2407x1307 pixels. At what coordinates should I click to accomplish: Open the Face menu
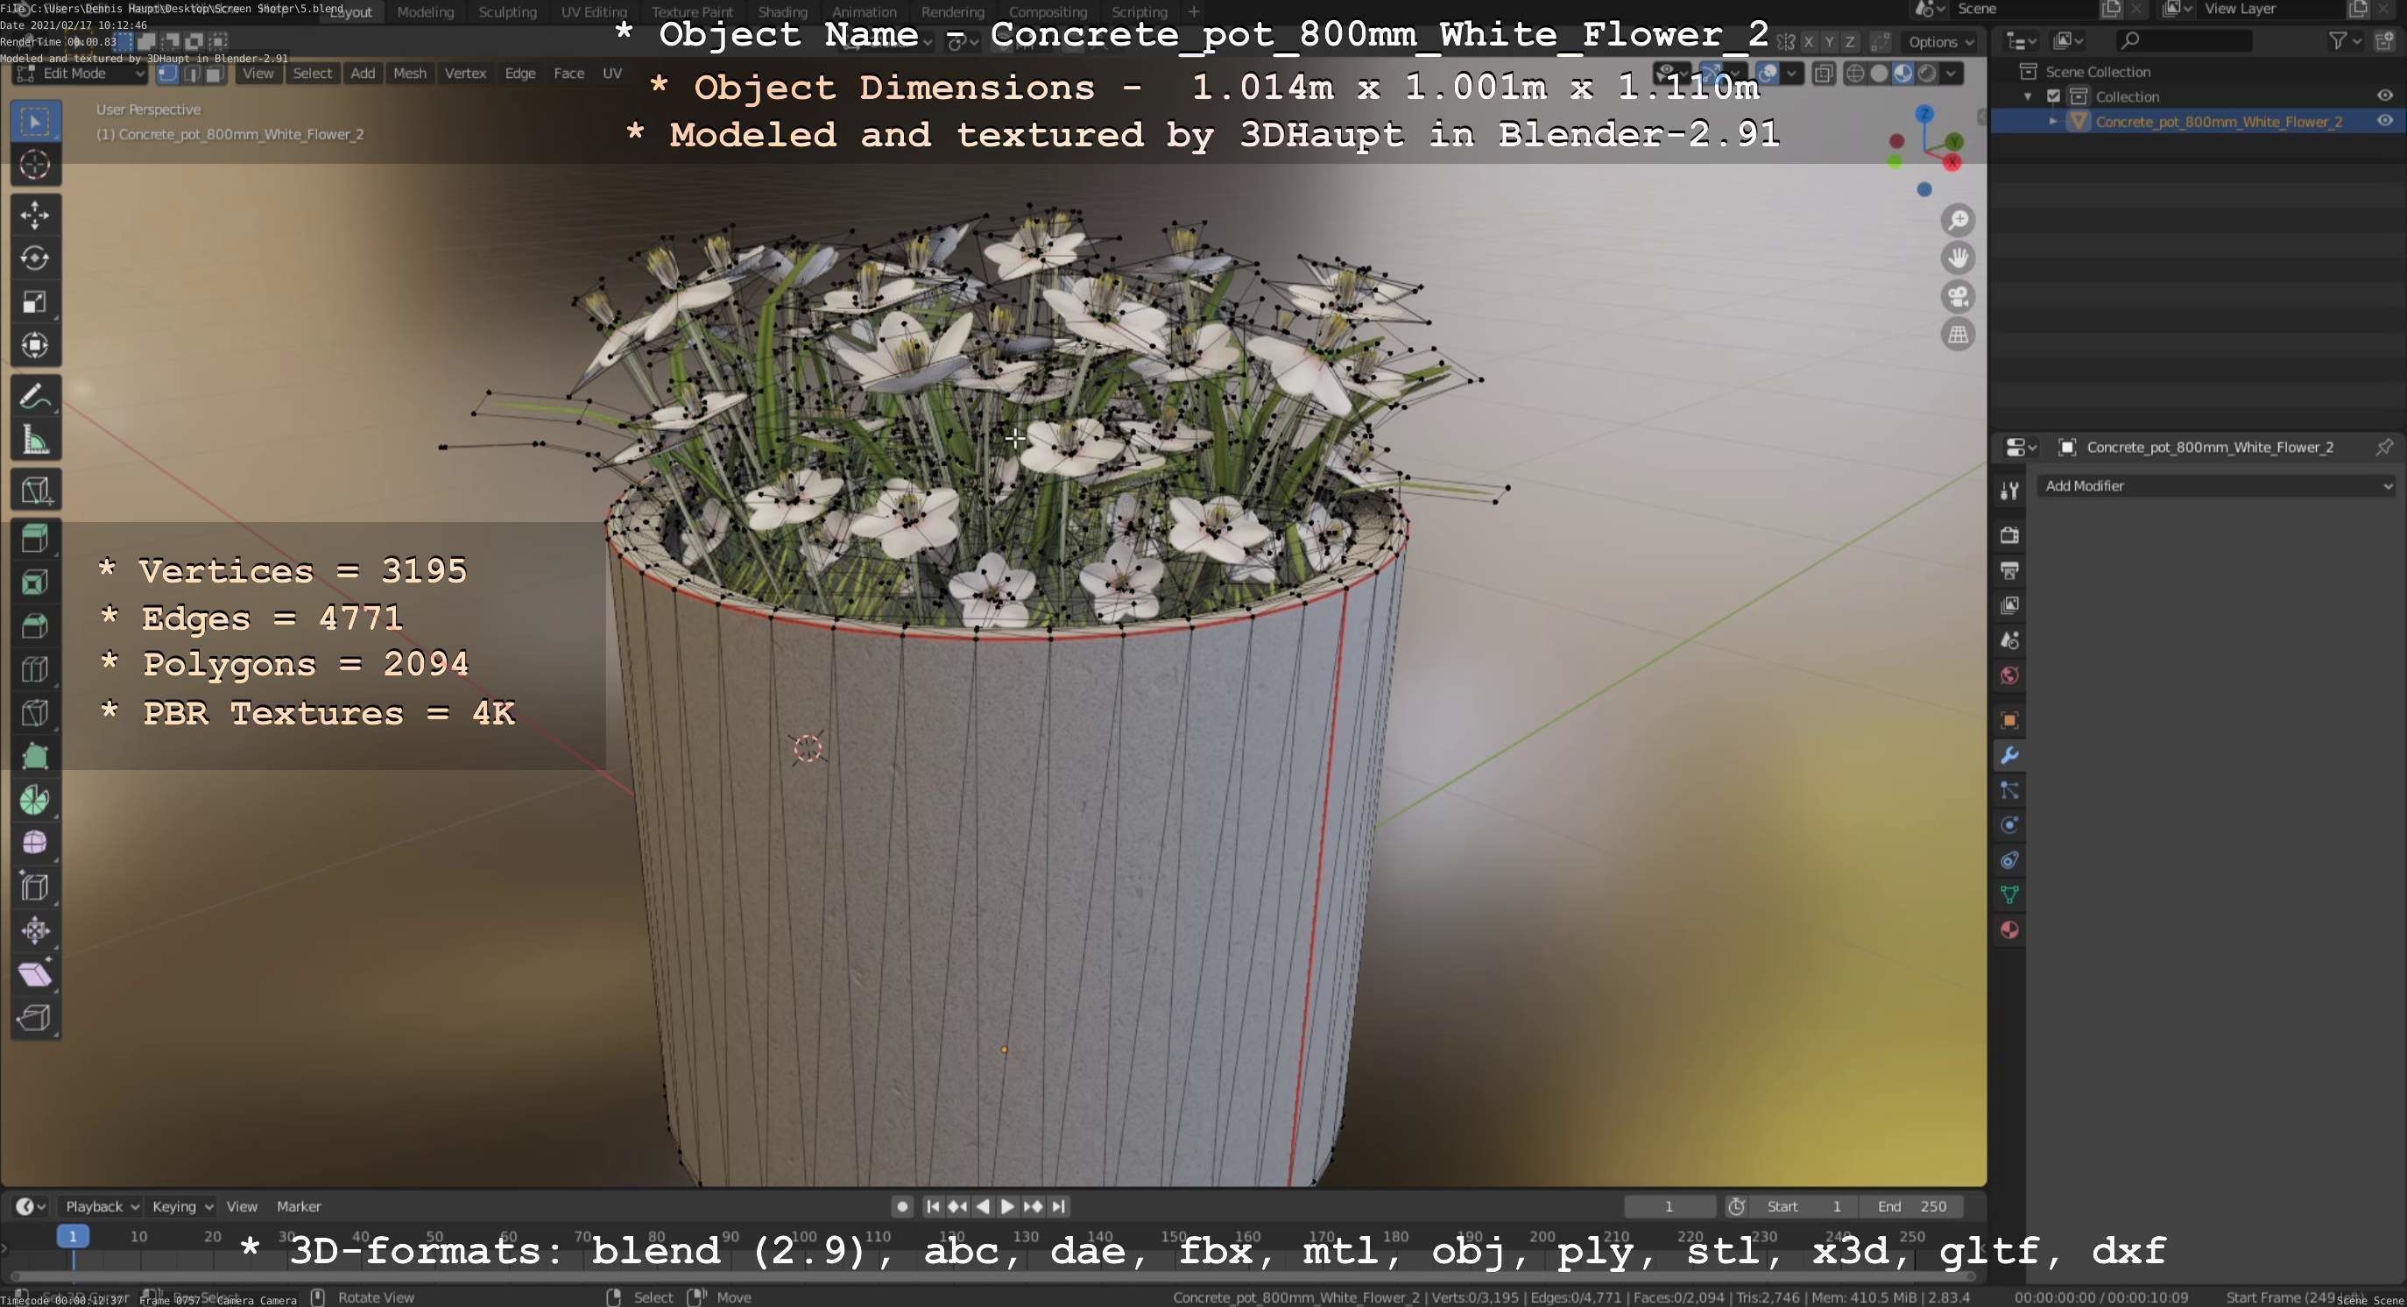click(x=568, y=74)
